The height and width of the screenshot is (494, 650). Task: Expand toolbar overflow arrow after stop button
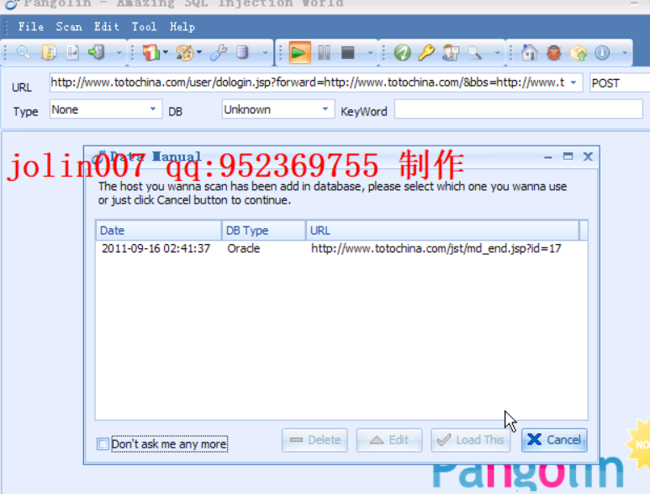(x=370, y=53)
